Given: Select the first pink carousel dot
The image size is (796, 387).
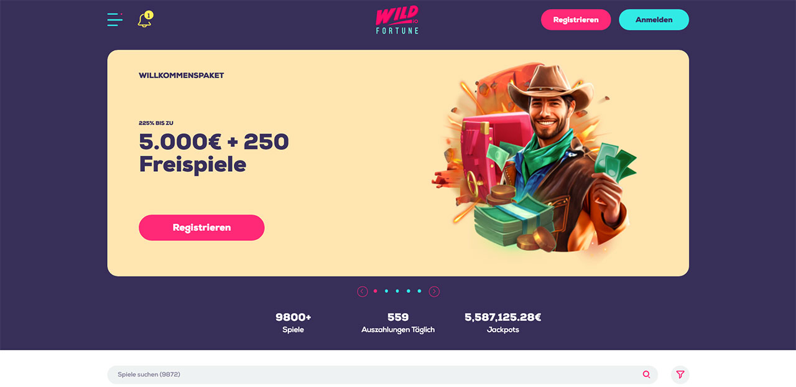Looking at the screenshot, I should 375,291.
